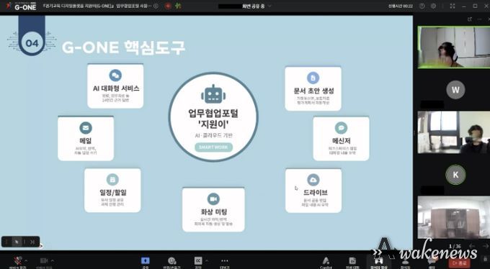490x269 pixels.
Task: Open the reactions emoji button
Action: (x=171, y=260)
